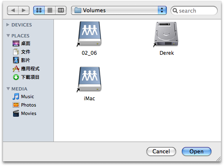Click the 02_06 volume name label
Image resolution: width=224 pixels, height=166 pixels.
pyautogui.click(x=89, y=53)
